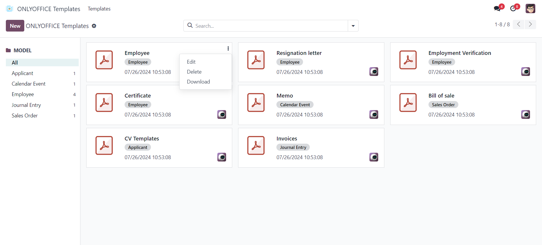Open the conversations chat icon
The height and width of the screenshot is (245, 542).
pos(497,8)
